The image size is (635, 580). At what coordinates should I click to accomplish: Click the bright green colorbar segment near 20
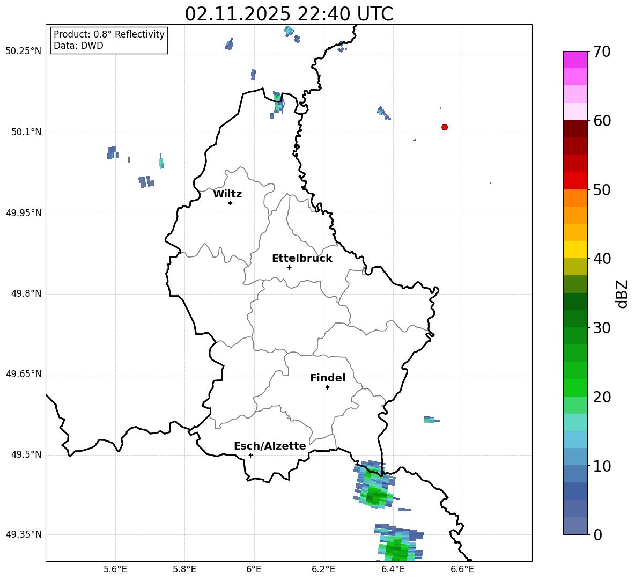pos(575,387)
